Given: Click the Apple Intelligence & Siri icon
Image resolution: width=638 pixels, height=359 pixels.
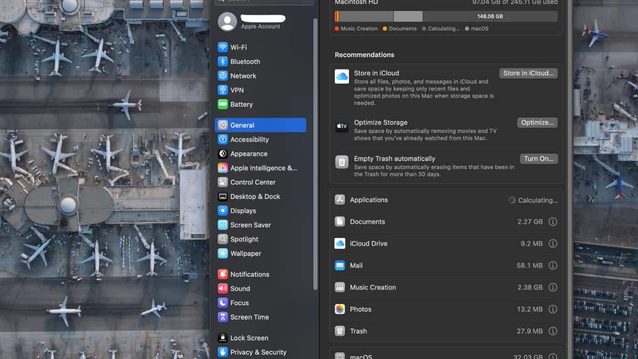Looking at the screenshot, I should click(x=223, y=168).
